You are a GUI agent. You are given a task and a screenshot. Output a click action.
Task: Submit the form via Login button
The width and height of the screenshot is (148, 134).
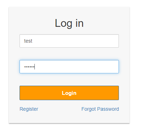tap(69, 93)
